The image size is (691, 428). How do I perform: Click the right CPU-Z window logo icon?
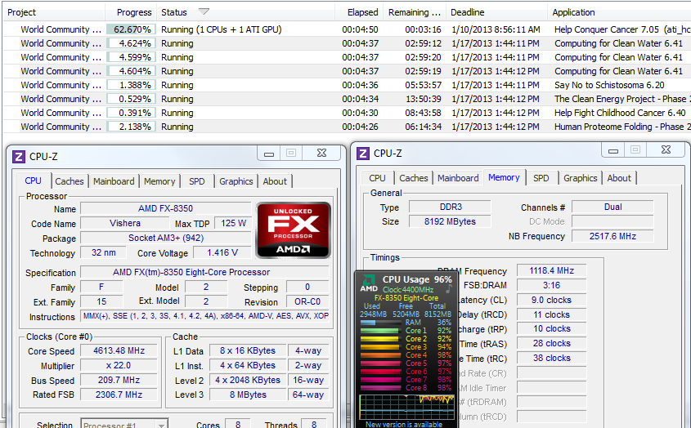[x=363, y=154]
